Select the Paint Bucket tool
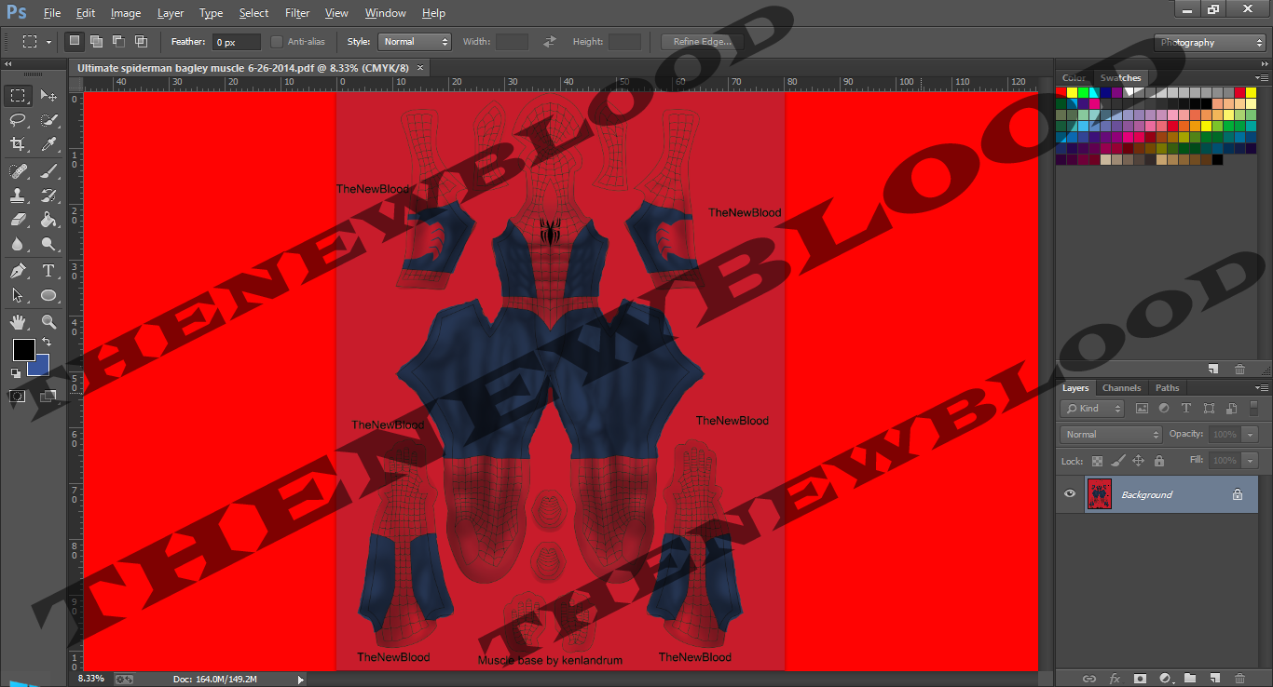This screenshot has height=687, width=1273. 48,220
